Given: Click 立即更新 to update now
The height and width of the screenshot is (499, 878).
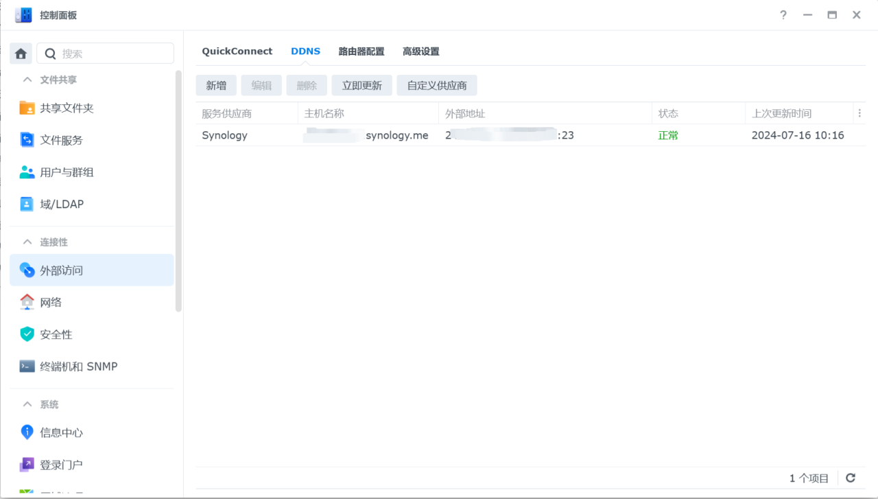Looking at the screenshot, I should (362, 86).
